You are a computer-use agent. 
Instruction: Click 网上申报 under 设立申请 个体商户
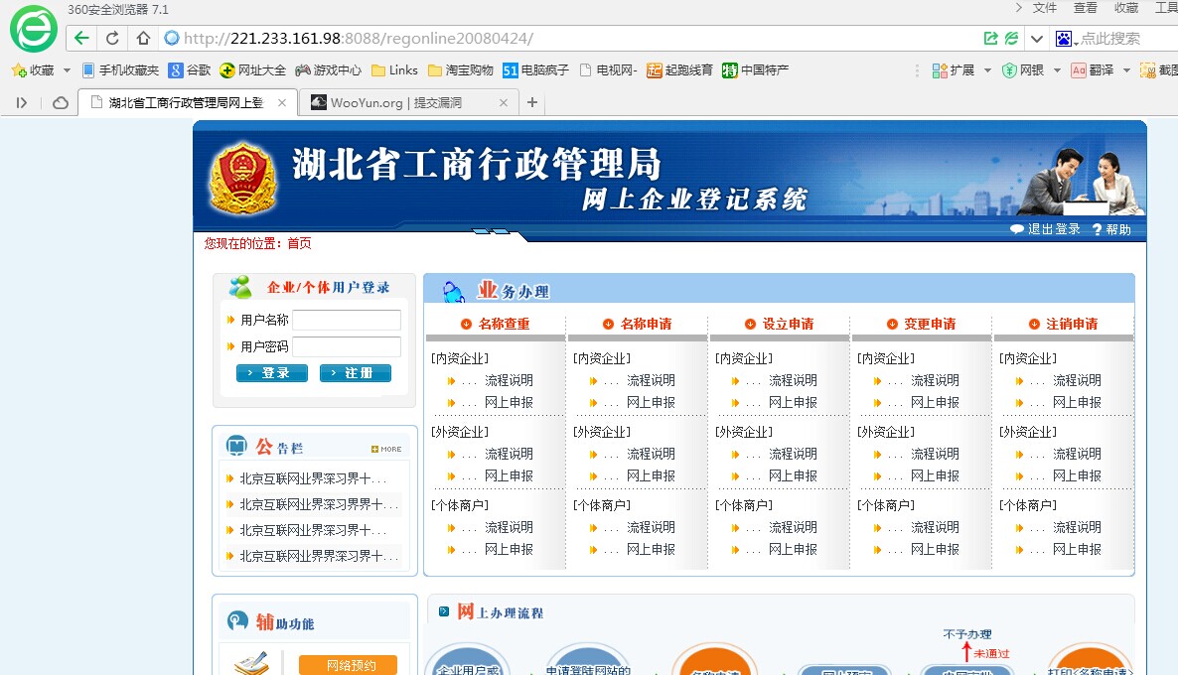click(793, 550)
